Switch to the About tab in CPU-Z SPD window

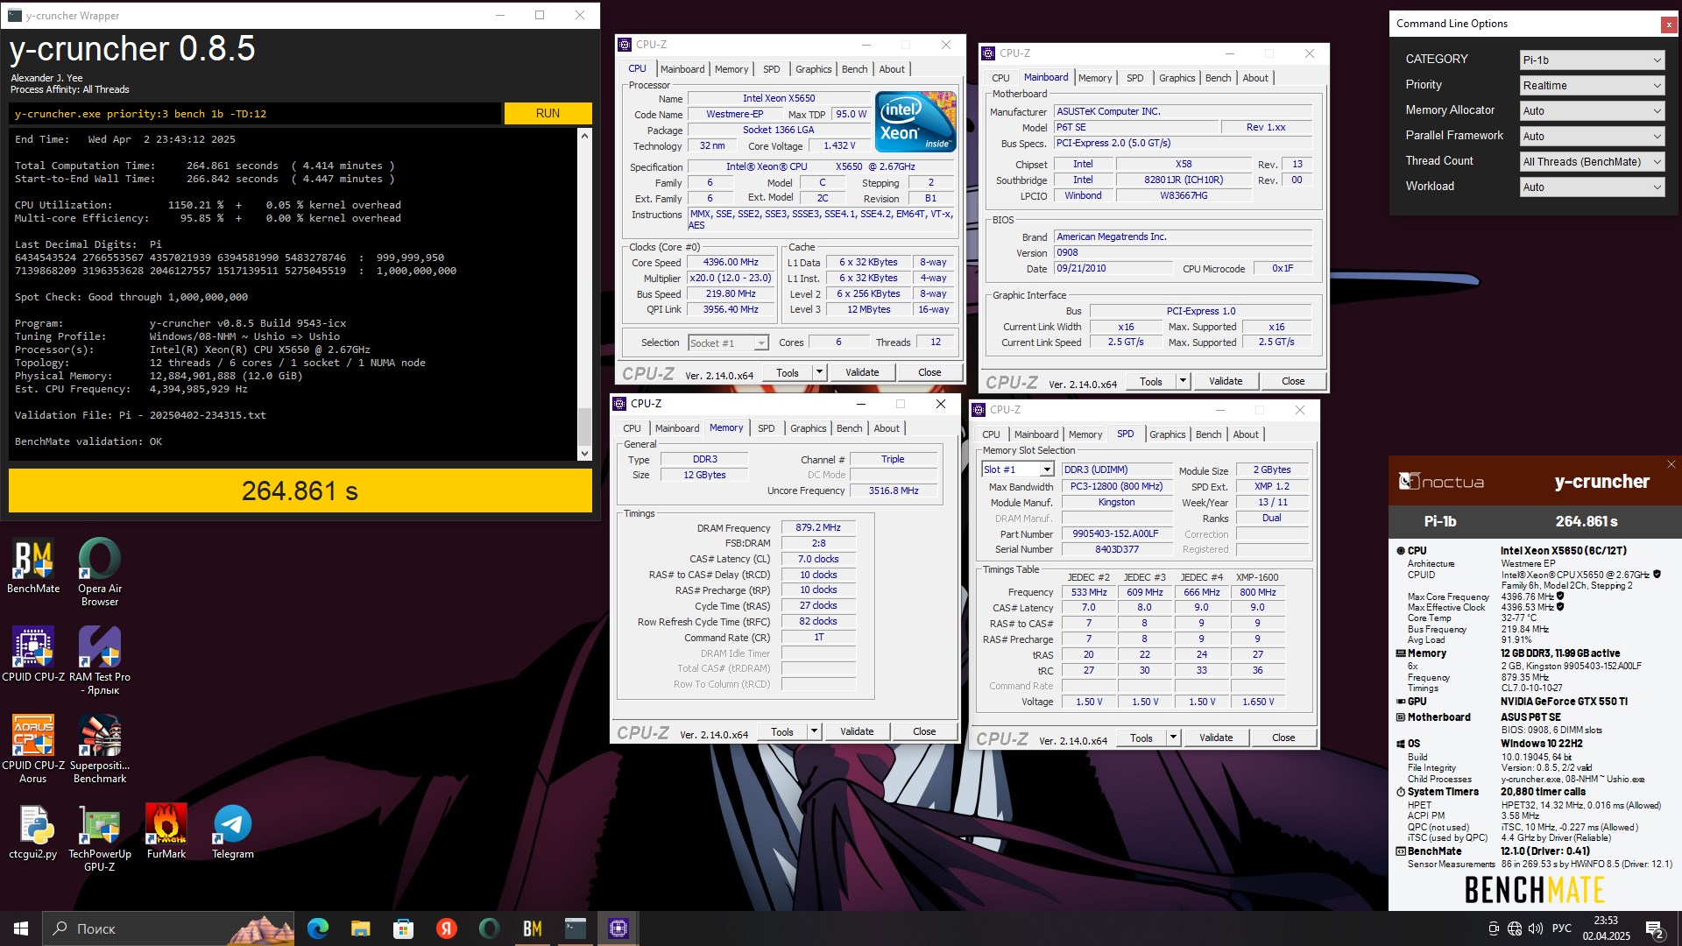[x=1246, y=434]
